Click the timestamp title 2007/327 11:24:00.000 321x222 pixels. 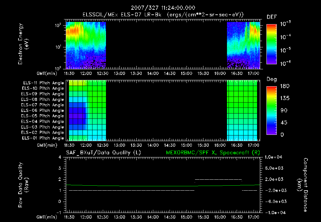point(163,8)
